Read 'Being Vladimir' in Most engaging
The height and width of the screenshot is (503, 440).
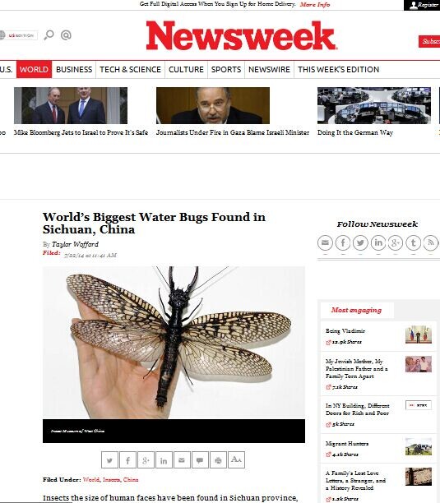(345, 330)
